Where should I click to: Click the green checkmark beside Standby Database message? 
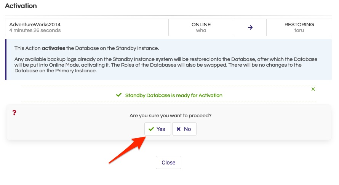click(x=119, y=95)
